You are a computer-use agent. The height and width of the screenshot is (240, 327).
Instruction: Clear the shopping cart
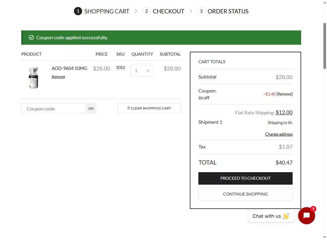[149, 108]
